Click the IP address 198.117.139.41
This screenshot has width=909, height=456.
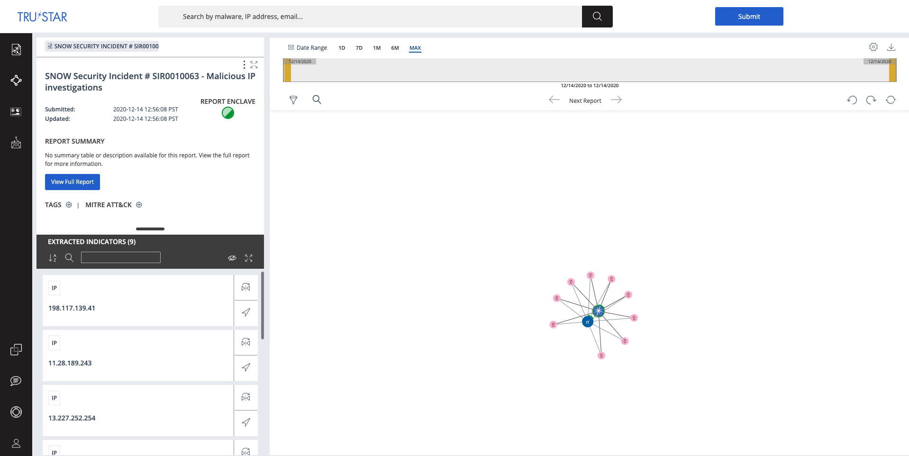[72, 308]
